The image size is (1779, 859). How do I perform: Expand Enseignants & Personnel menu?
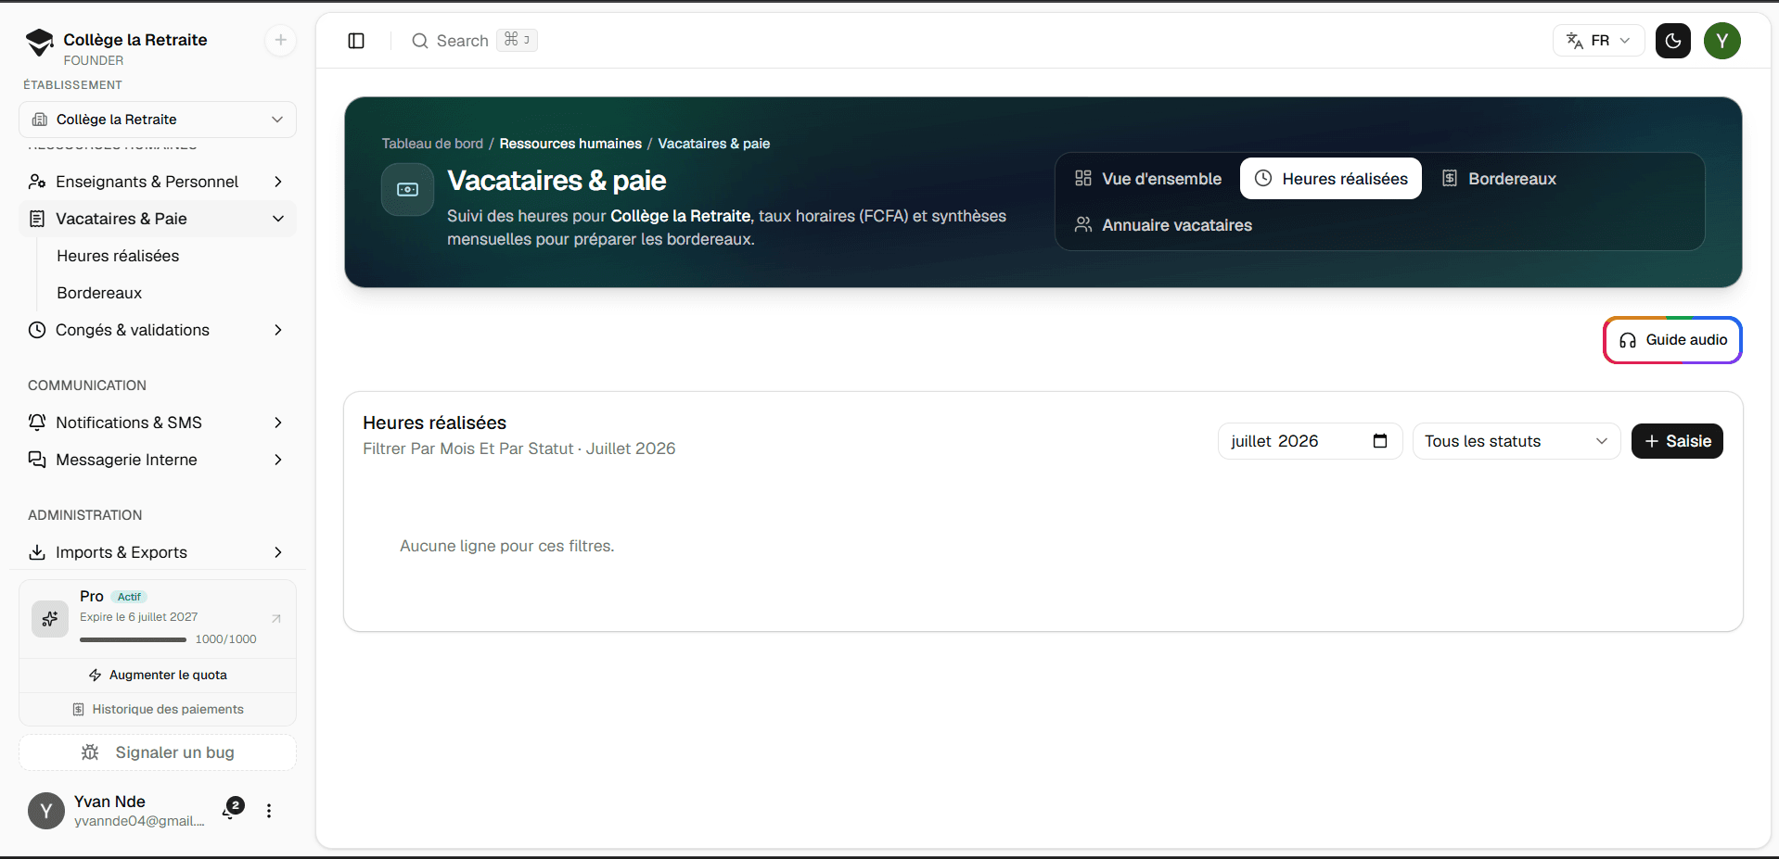[x=158, y=182]
